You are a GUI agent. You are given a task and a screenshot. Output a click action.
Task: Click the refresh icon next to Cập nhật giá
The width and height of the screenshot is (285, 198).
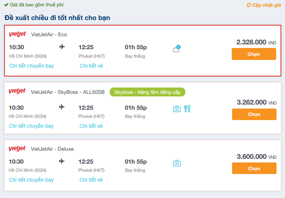tap(249, 5)
